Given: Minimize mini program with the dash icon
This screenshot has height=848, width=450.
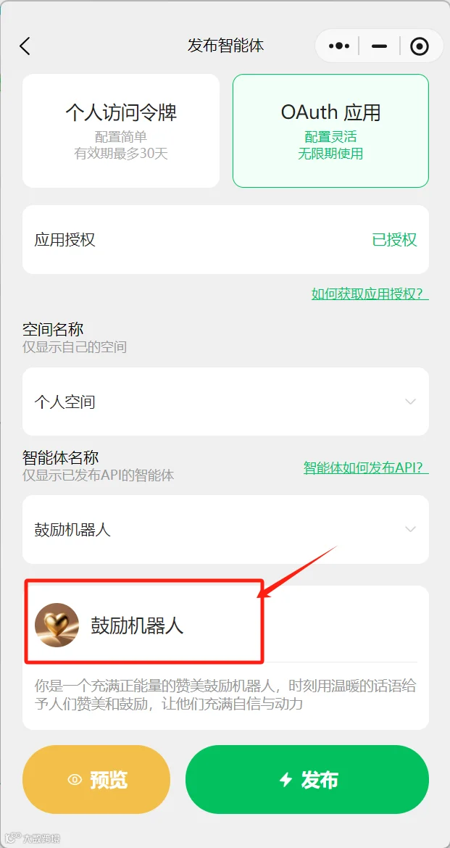Looking at the screenshot, I should click(x=380, y=46).
